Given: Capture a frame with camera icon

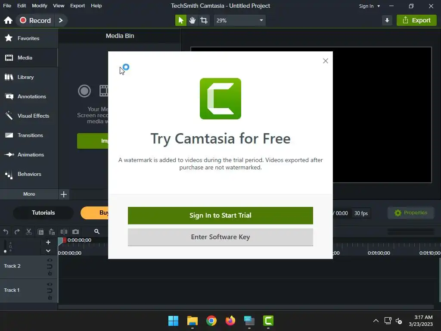Looking at the screenshot, I should pyautogui.click(x=75, y=231).
